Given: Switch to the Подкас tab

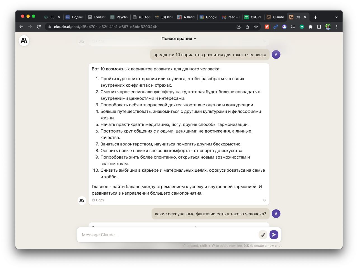Looking at the screenshot, I should [74, 17].
